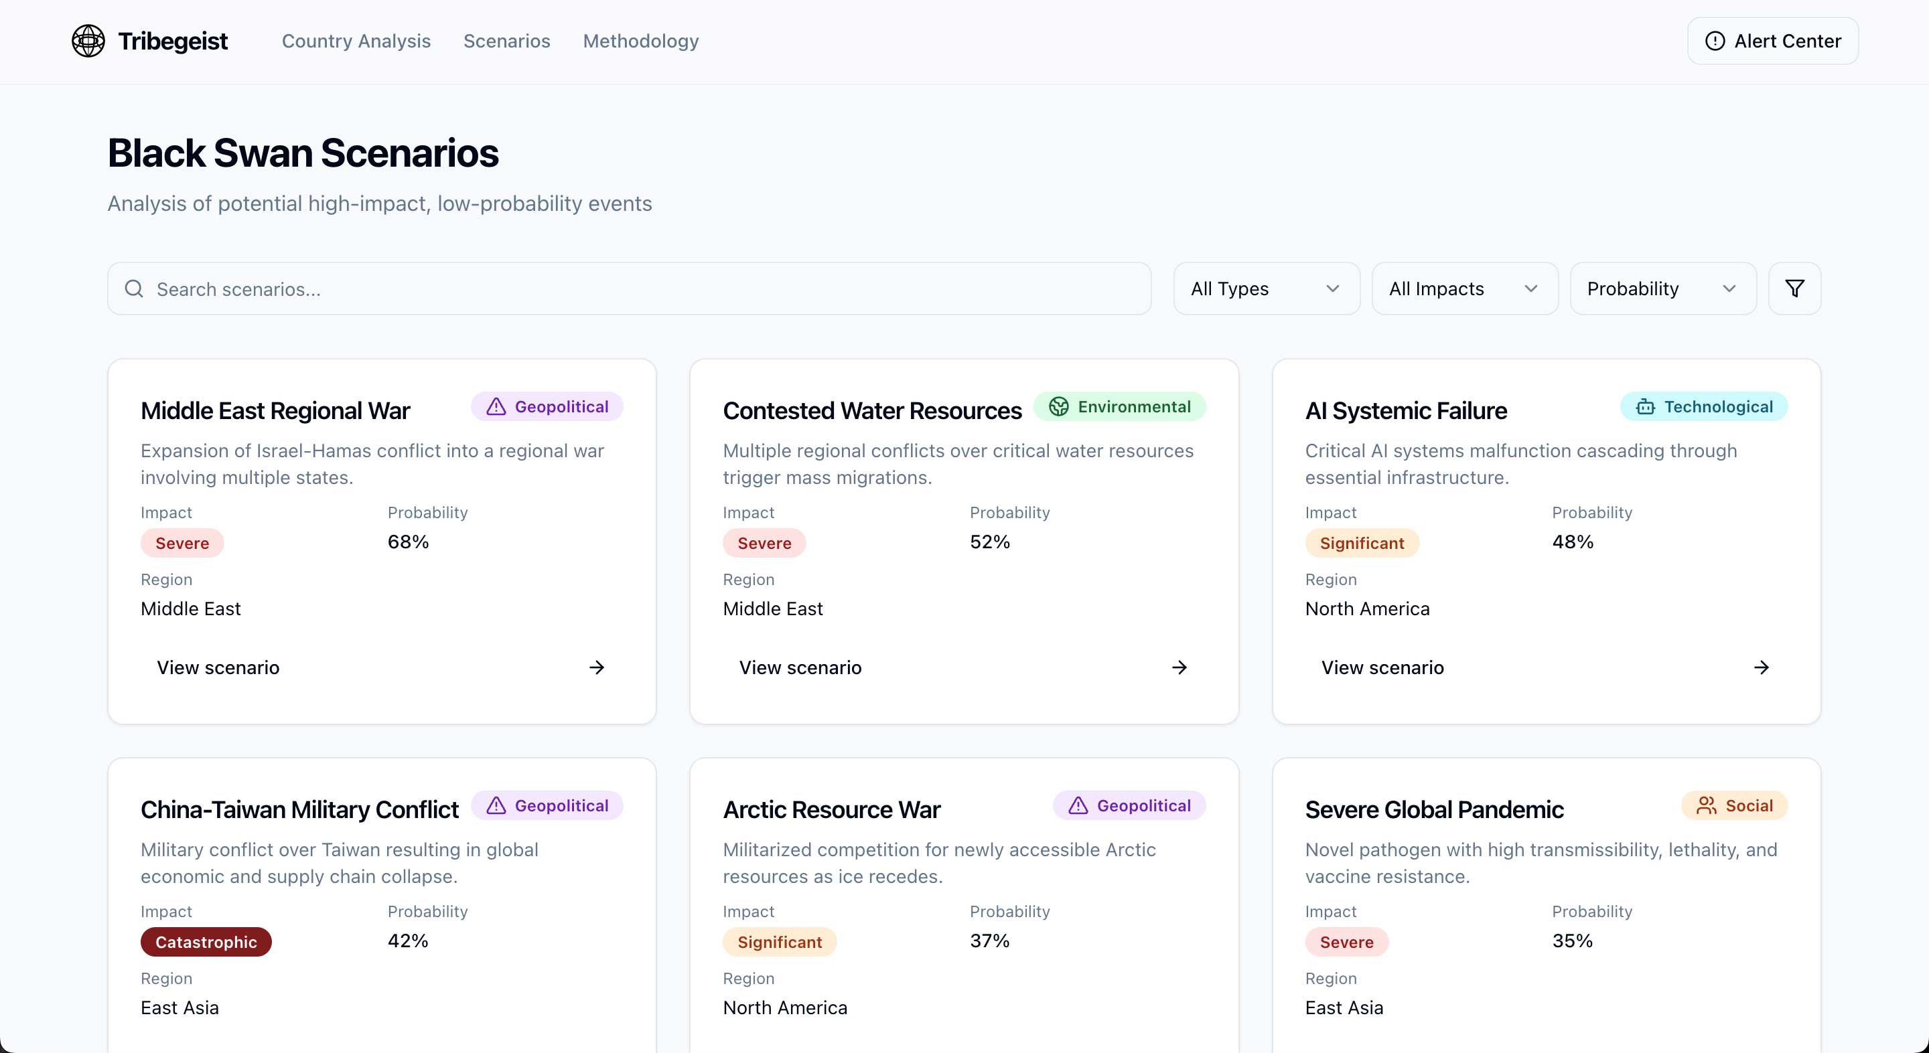Image resolution: width=1929 pixels, height=1053 pixels.
Task: Open the Methodology nav item
Action: point(640,41)
